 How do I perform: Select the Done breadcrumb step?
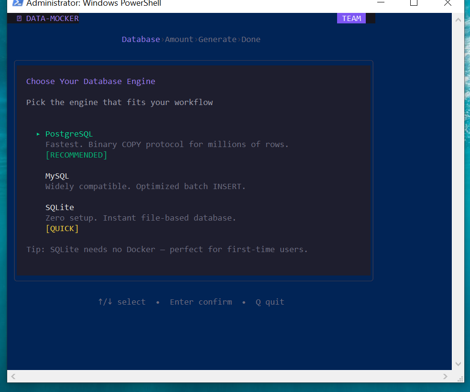[251, 39]
